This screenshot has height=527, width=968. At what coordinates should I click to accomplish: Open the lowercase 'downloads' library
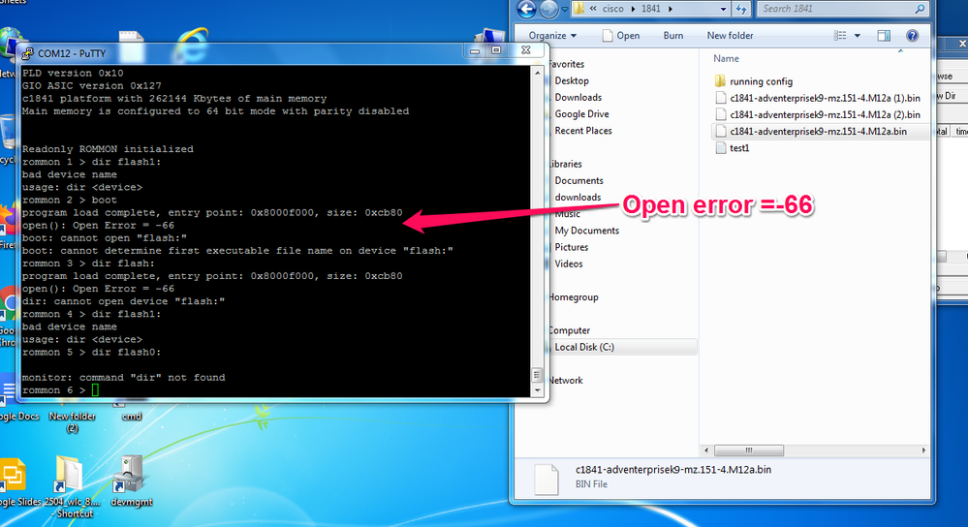coord(578,198)
